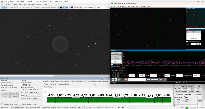The height and width of the screenshot is (109, 205).
Task: Open the View Stack dropdown
Action: (x=33, y=95)
